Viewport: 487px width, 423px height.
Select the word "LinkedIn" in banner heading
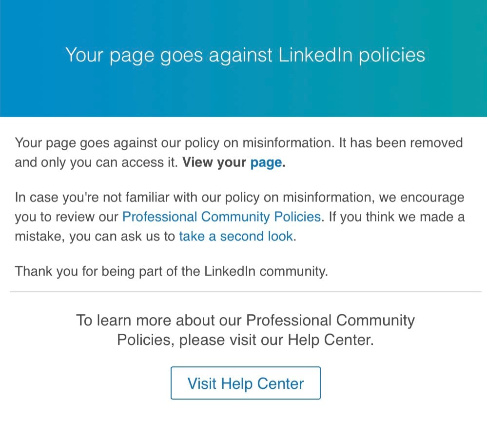click(x=315, y=55)
